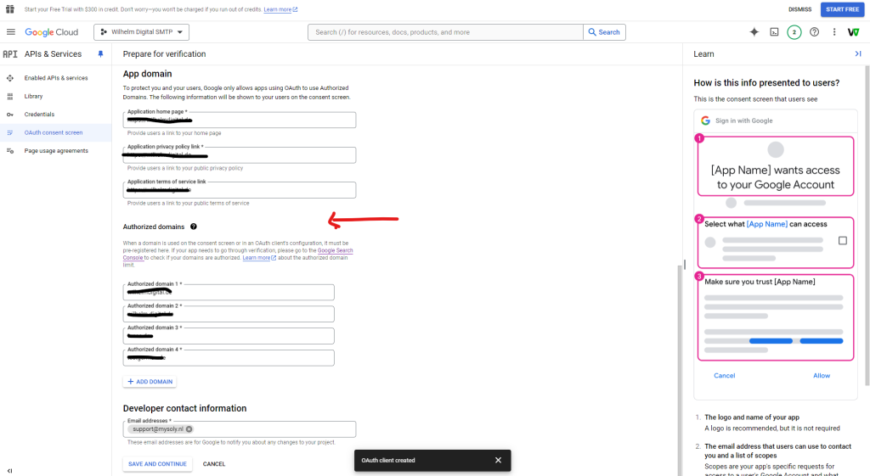
Task: Open the main navigation hamburger menu
Action: 10,32
